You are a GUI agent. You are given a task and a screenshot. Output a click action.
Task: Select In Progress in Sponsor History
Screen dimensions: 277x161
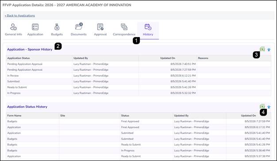pos(14,93)
